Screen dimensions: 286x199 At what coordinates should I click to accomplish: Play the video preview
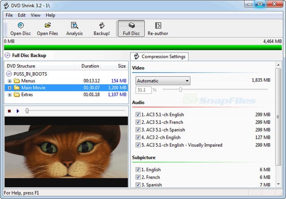tap(18, 111)
